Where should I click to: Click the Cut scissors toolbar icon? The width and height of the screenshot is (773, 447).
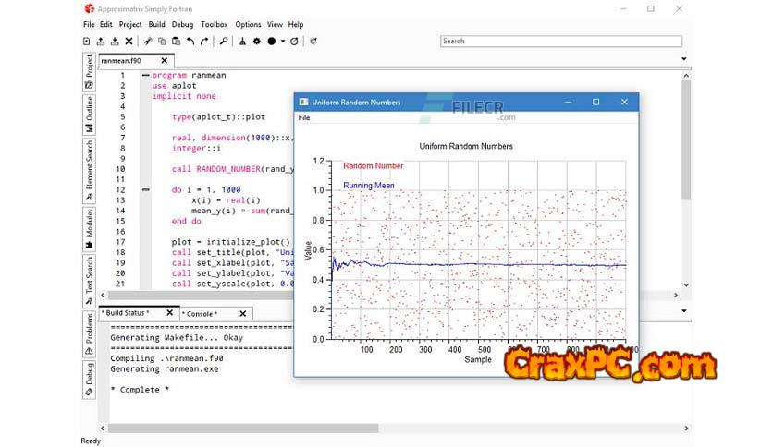click(x=147, y=42)
